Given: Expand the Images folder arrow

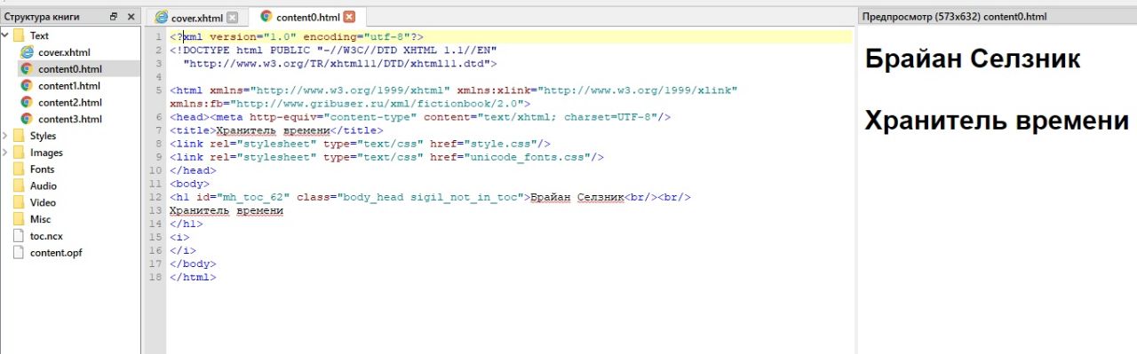Looking at the screenshot, I should click(6, 153).
